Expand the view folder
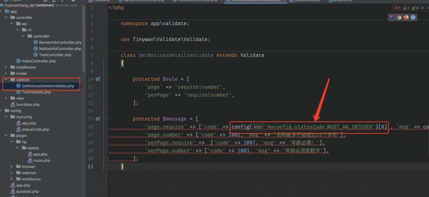Viewport: 429px width, 197px height. 6,98
